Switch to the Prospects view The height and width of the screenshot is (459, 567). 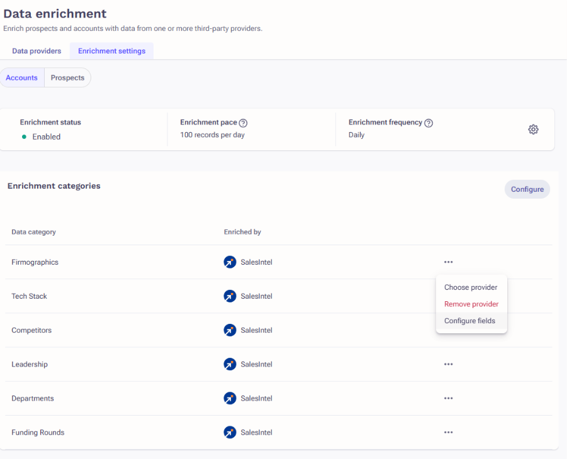[67, 77]
